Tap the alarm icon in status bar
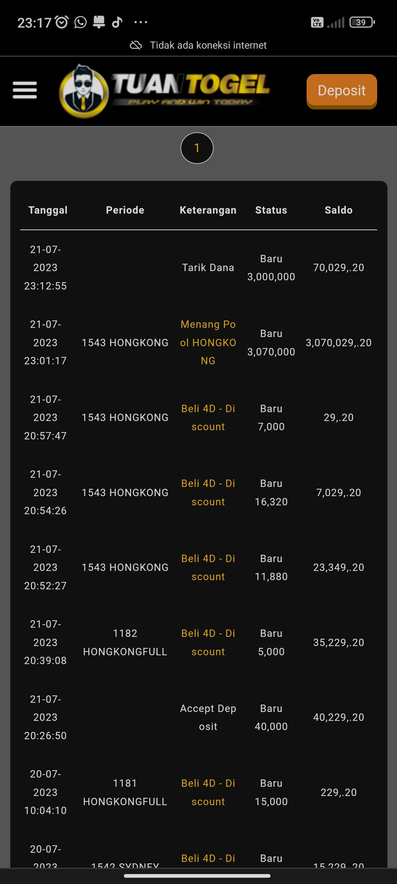This screenshot has width=397, height=884. 62,22
